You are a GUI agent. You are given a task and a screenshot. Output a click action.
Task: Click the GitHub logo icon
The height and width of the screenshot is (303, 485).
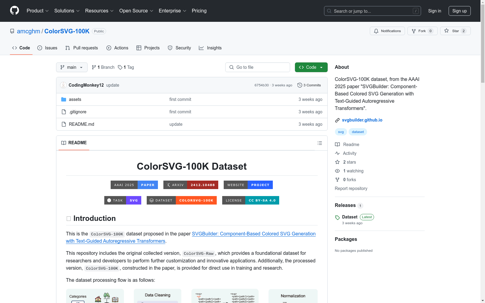tap(15, 11)
